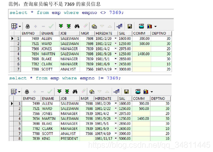Viewport: 213px width, 152px height.
Task: Click the '<> 7369' SQL statement text
Action: tap(67, 12)
